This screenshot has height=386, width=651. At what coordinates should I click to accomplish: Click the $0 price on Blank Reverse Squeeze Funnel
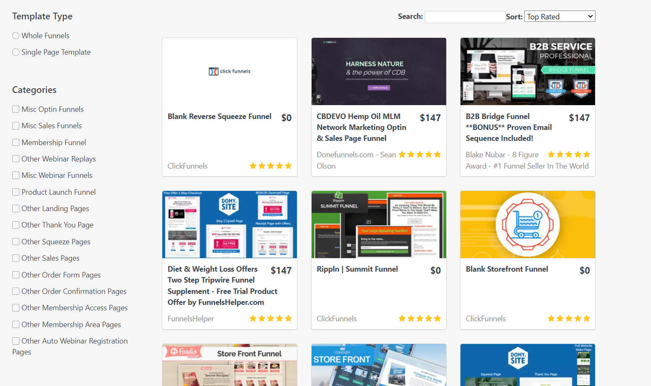(x=286, y=118)
